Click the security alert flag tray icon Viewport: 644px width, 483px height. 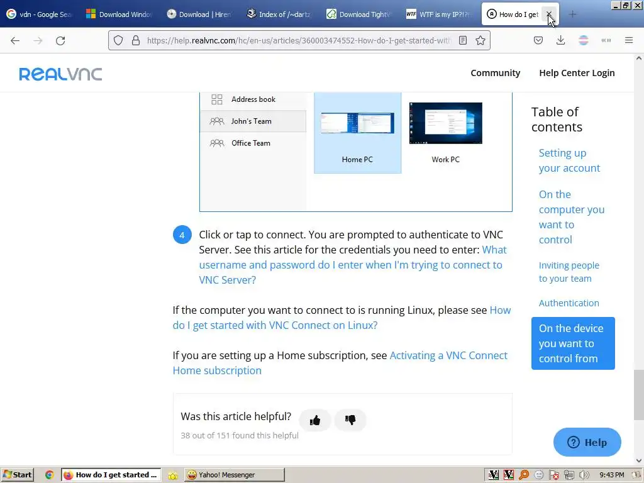click(553, 475)
